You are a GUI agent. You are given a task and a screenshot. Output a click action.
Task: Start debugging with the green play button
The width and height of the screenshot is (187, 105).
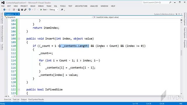[x=41, y=10]
